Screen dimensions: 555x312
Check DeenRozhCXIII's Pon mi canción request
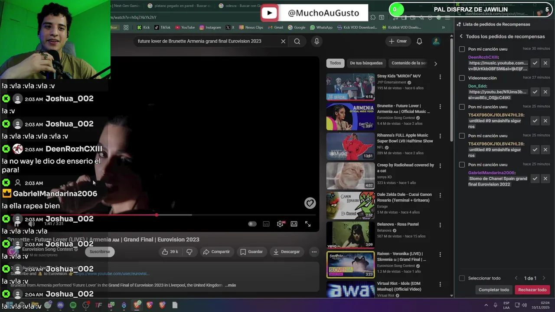tap(462, 49)
